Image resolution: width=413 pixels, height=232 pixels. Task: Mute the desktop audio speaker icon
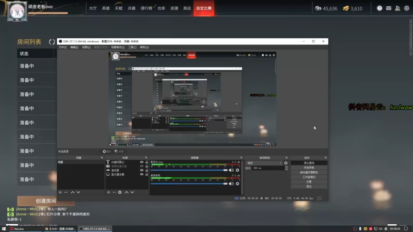[x=231, y=184]
